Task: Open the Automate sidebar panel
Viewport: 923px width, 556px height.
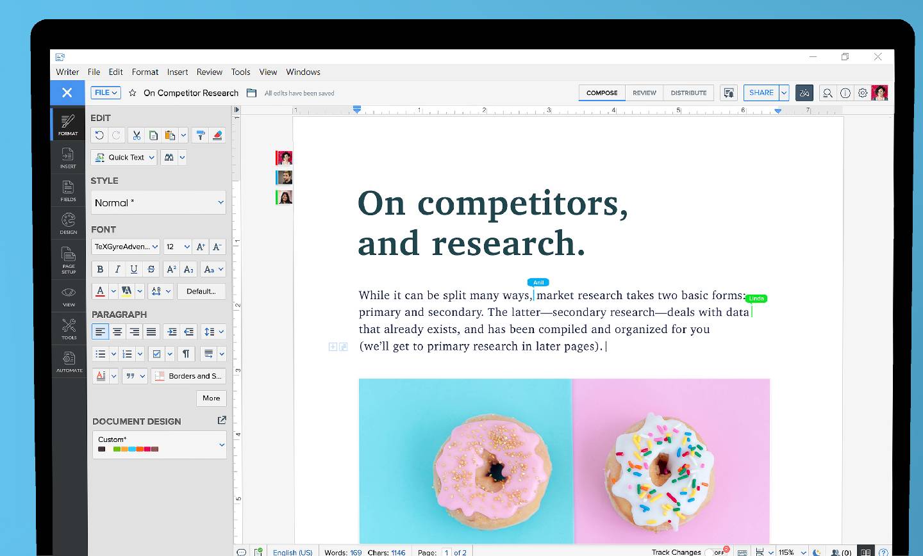Action: pos(69,361)
